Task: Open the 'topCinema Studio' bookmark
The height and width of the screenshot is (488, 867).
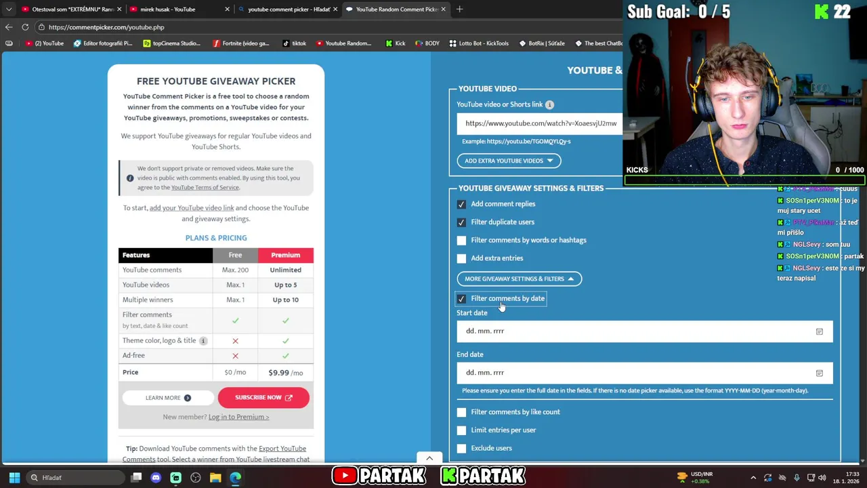Action: point(172,43)
